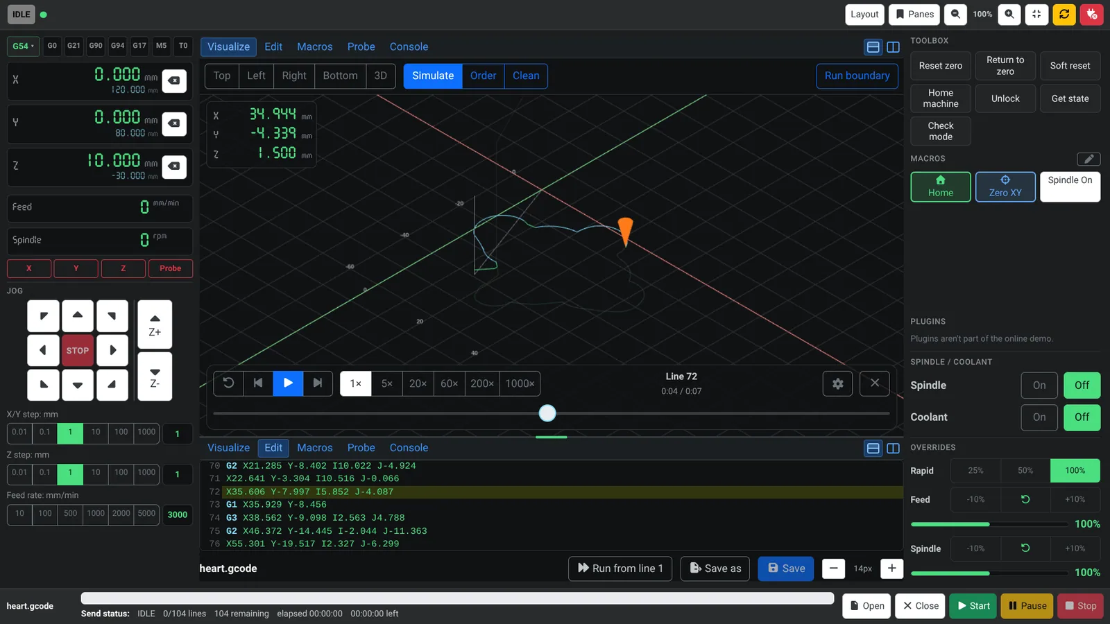Click the Run boundary button
1110x624 pixels.
(857, 76)
